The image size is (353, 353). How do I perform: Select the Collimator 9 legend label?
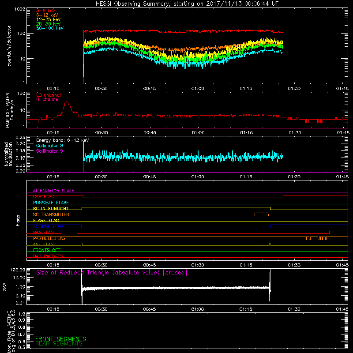click(x=49, y=151)
